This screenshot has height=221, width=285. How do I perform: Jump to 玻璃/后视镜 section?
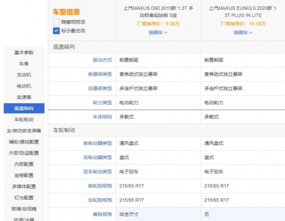tap(24, 209)
